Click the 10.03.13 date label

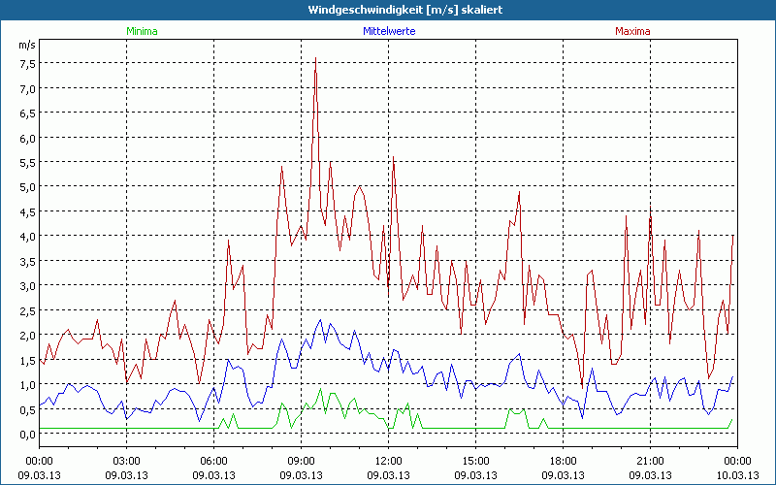pos(736,474)
